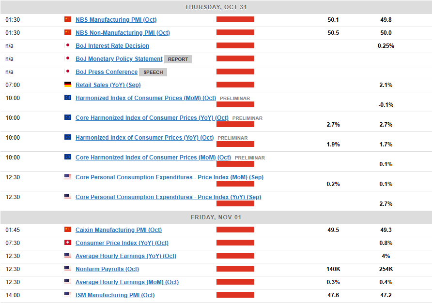The width and height of the screenshot is (432, 303).
Task: Click the US flag beside Nonfarm Payrolls
Action: pyautogui.click(x=68, y=269)
